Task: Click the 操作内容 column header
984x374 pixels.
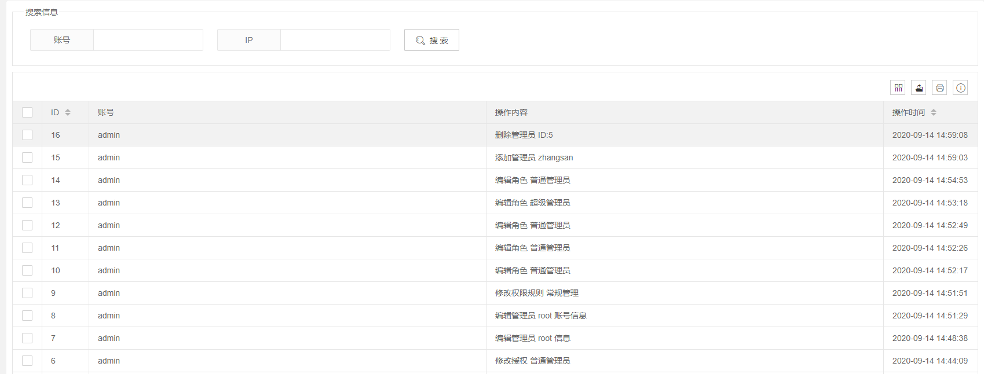Action: (685, 112)
